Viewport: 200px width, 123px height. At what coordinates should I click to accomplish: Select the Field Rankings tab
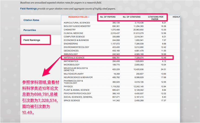click(x=32, y=40)
